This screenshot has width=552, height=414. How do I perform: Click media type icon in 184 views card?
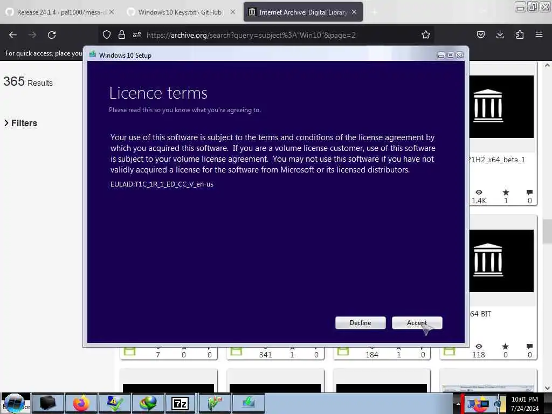pos(343,351)
